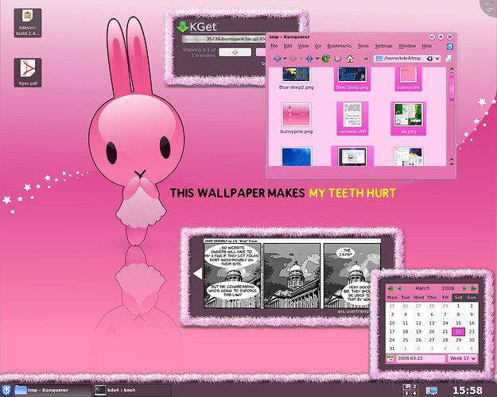This screenshot has height=397, width=497.
Task: Select contents.diff file thumbnail
Action: pyautogui.click(x=352, y=118)
